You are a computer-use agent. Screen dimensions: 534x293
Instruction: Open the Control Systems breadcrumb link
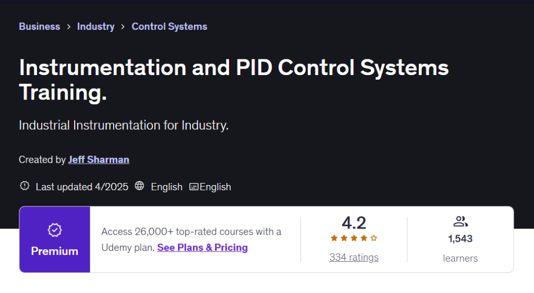169,27
